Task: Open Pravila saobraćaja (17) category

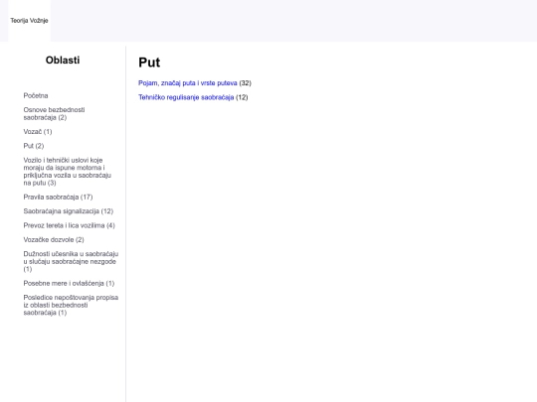Action: [58, 197]
